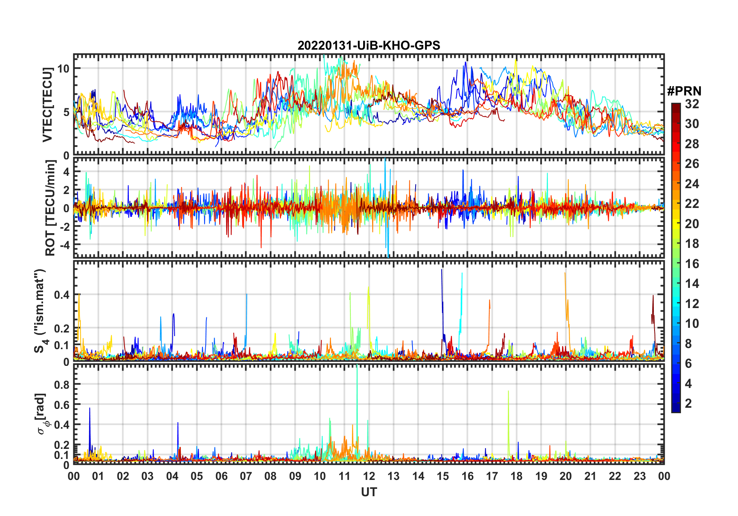The image size is (738, 516).
Task: Click the 21 hour tick on UT axis
Action: (591, 476)
